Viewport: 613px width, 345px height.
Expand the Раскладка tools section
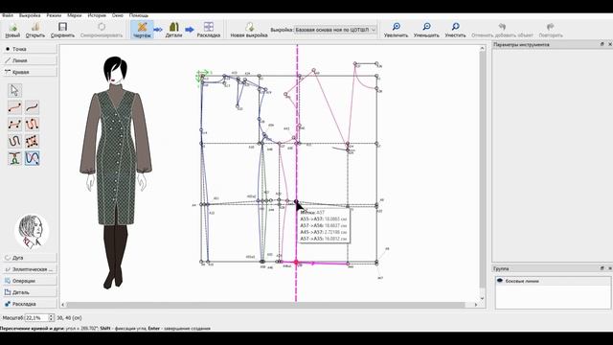point(30,304)
